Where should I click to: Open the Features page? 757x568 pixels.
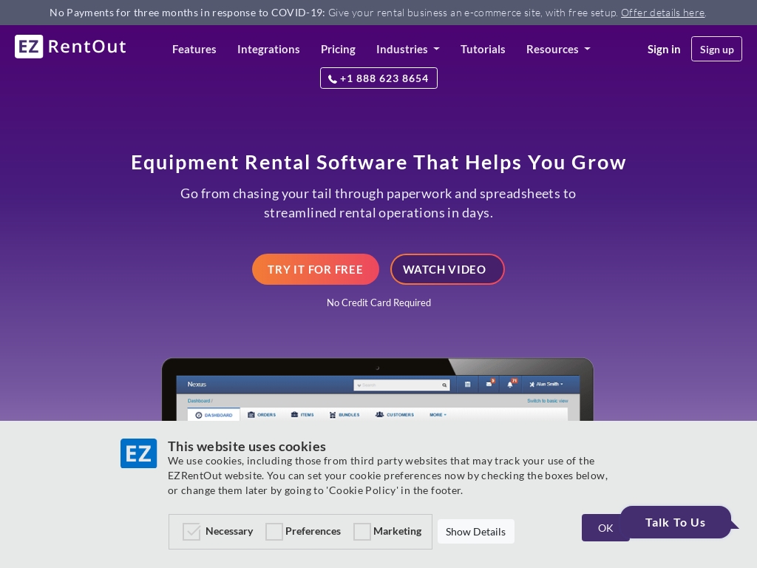tap(194, 50)
